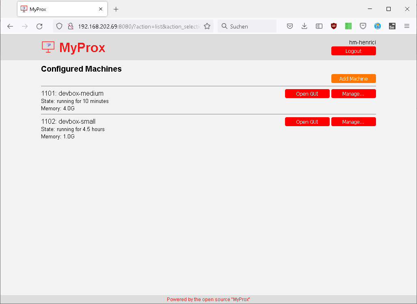This screenshot has height=304, width=417.
Task: Bookmark this page with the star icon
Action: click(x=207, y=26)
